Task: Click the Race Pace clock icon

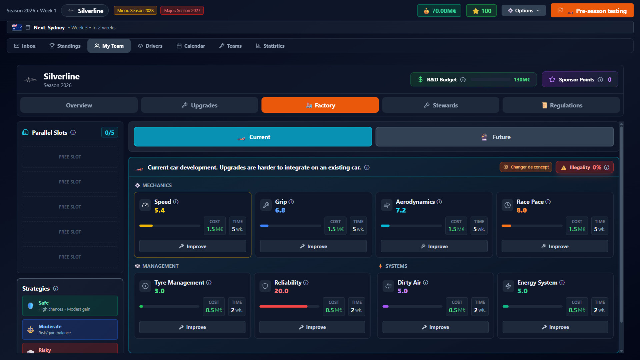Action: (507, 205)
